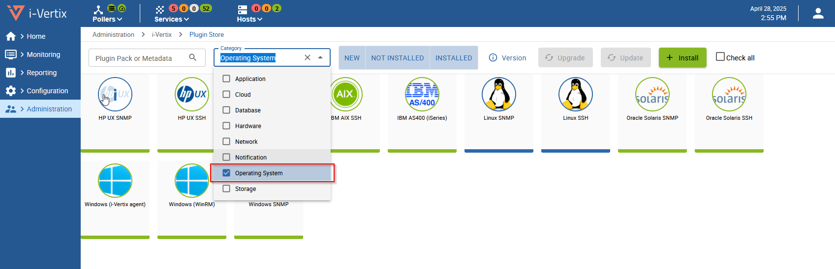Click the Hosts server icon
Screen dimensions: 835x269
(x=242, y=9)
